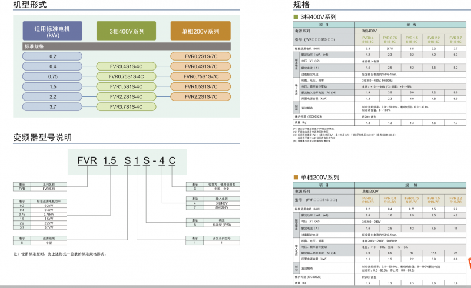This screenshot has width=471, height=288.
Task: Click FVR0.4 S1S-4C column header in 400V table
Action: click(367, 40)
